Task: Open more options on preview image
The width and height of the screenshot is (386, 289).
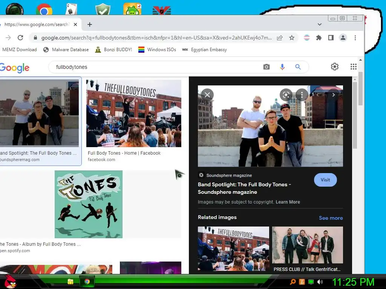Action: click(x=302, y=95)
